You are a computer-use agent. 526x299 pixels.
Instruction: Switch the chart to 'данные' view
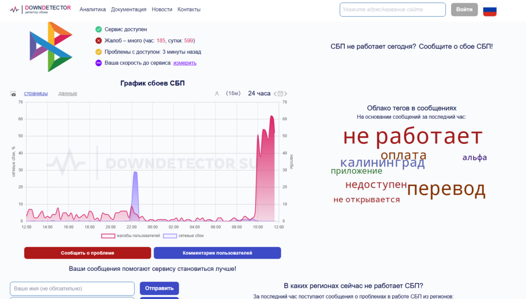67,94
